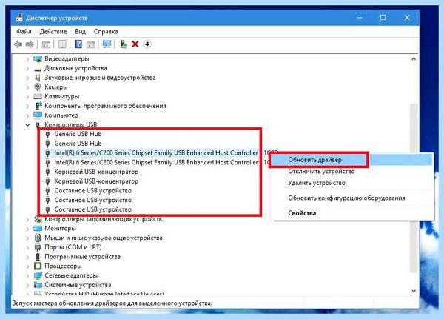The height and width of the screenshot is (319, 444).
Task: Select the Порты (COM и LPT) icon
Action: pos(38,247)
